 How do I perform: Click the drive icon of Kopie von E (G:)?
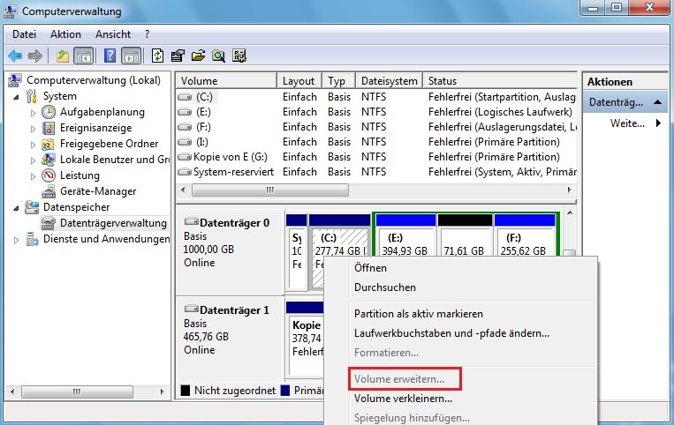[185, 157]
